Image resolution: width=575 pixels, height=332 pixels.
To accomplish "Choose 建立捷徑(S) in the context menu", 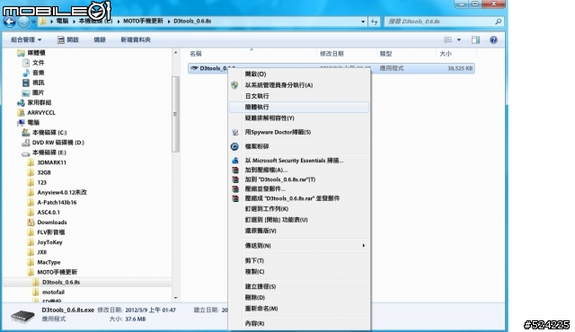I will [x=299, y=286].
